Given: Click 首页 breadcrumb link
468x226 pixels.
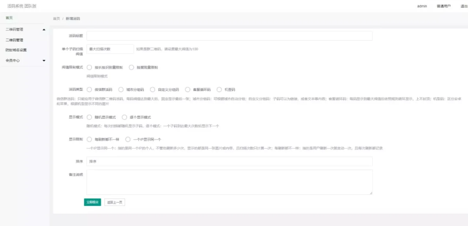Looking at the screenshot, I should click(x=56, y=19).
